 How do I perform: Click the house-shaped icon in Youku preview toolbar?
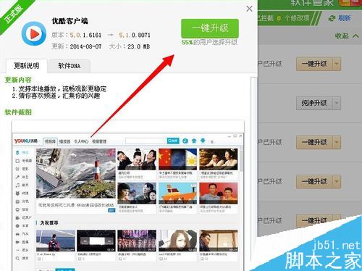(x=194, y=141)
